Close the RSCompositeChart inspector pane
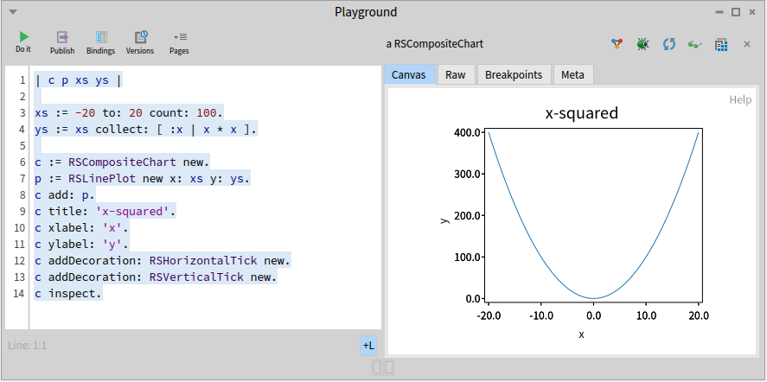767x382 pixels. coord(747,44)
